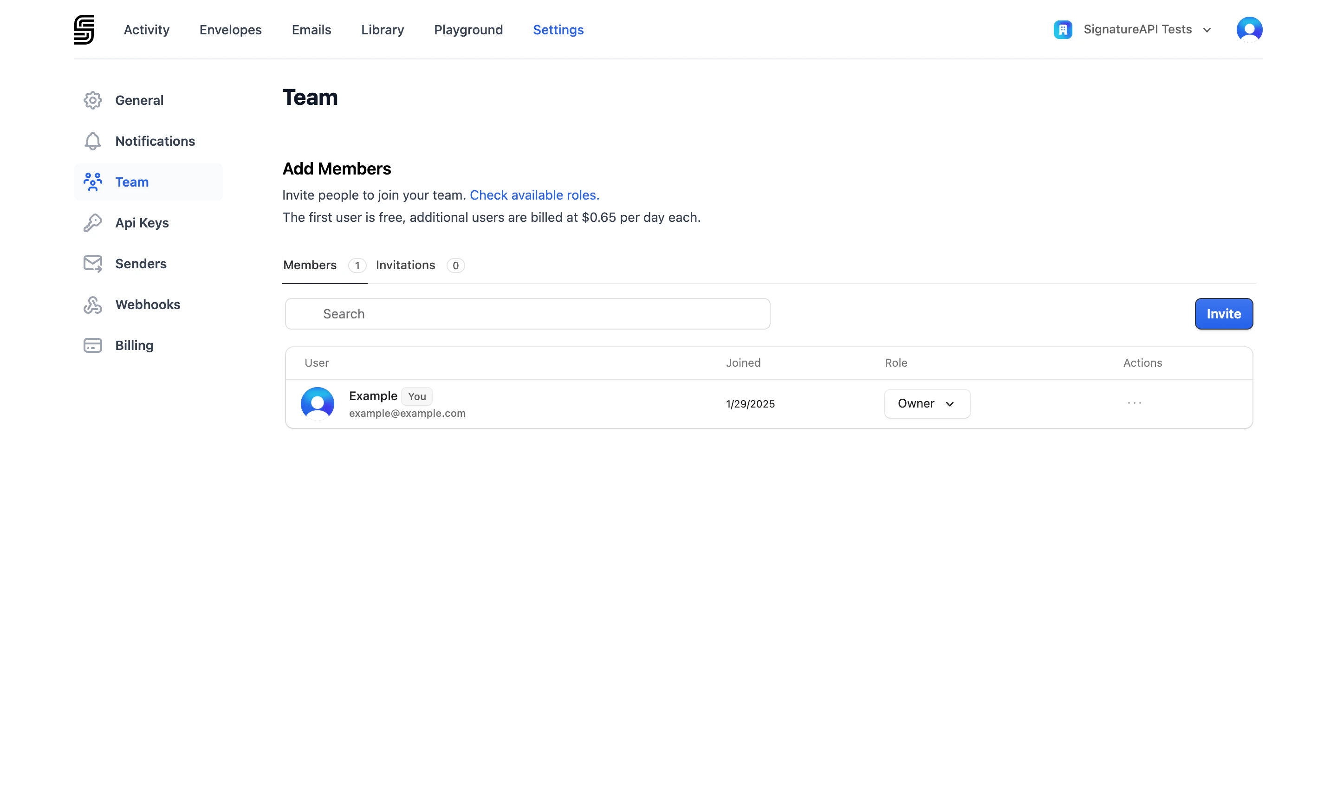Open the Owner role dropdown
The width and height of the screenshot is (1337, 790).
tap(927, 403)
